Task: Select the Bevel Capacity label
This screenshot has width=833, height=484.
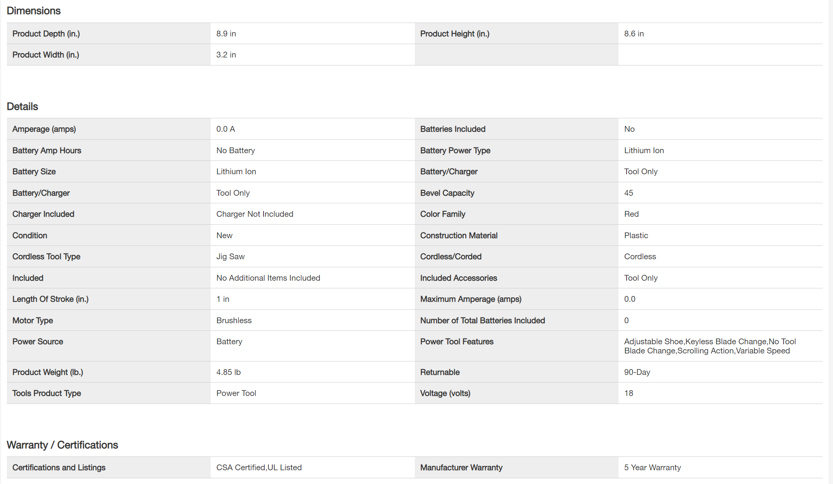Action: 447,193
